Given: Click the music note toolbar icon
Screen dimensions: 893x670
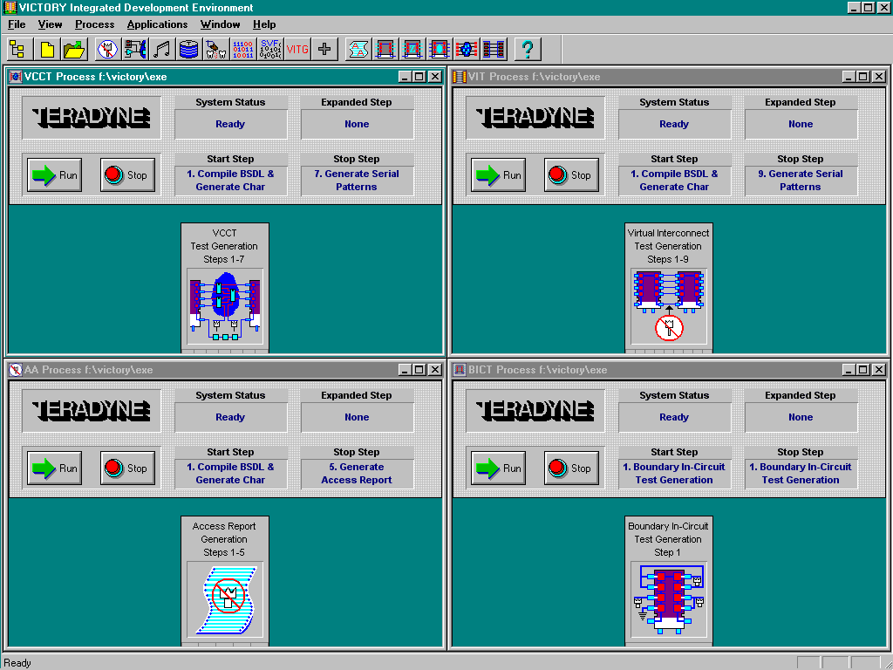Looking at the screenshot, I should click(x=161, y=49).
